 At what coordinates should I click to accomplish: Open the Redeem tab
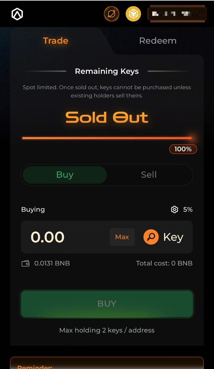click(158, 41)
